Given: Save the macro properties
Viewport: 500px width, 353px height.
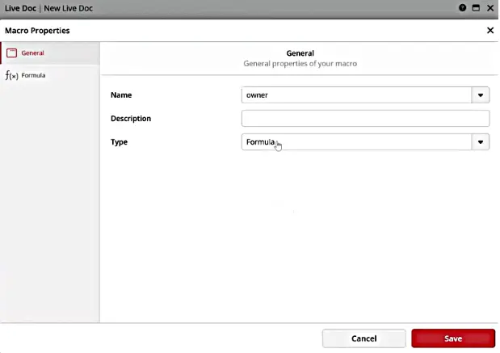Looking at the screenshot, I should point(453,338).
